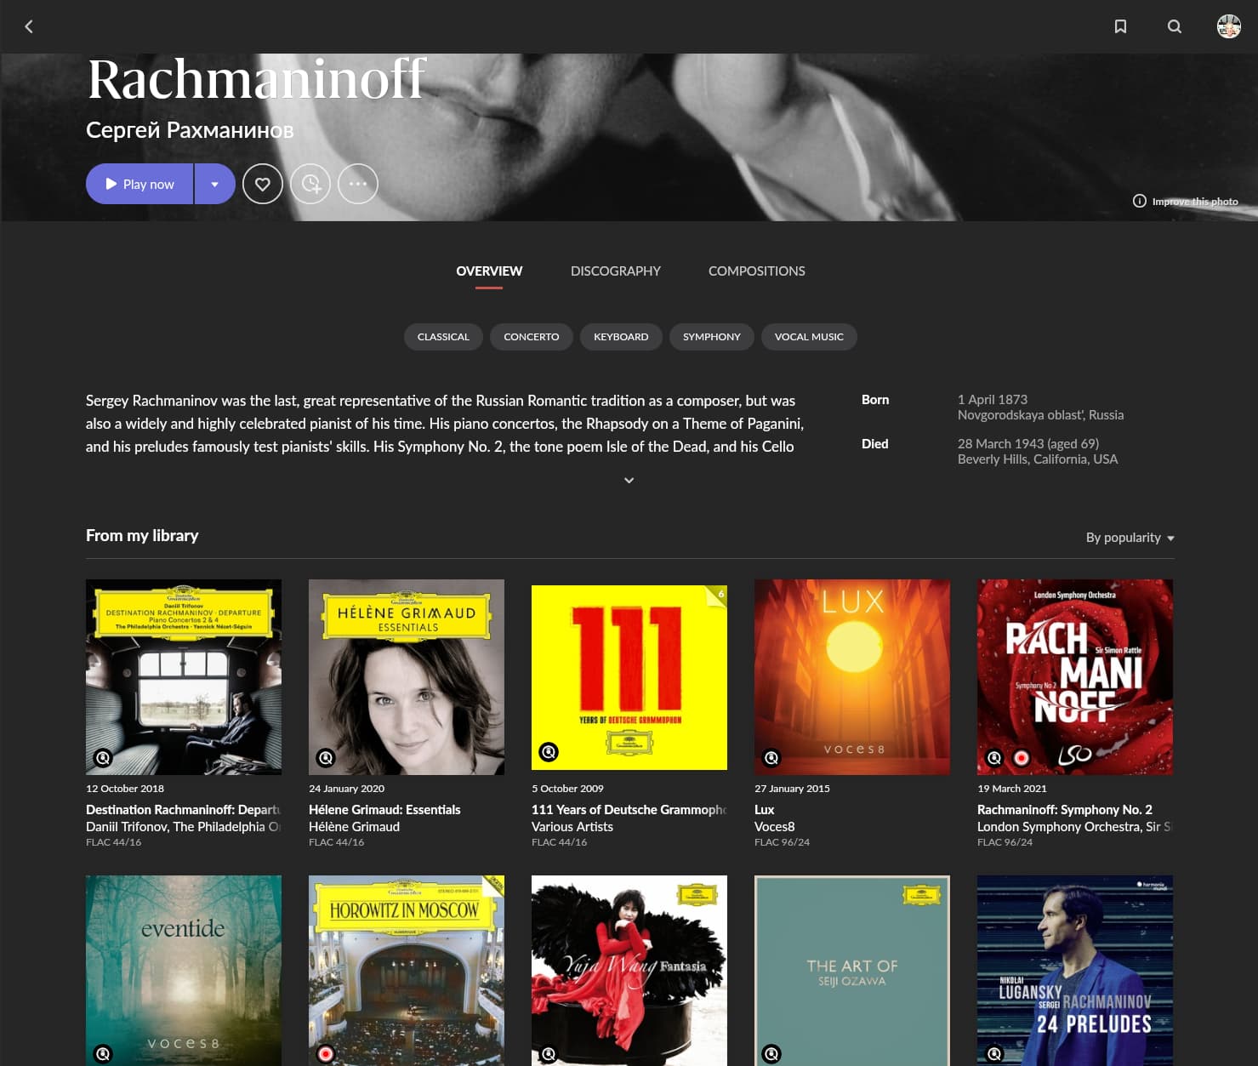This screenshot has height=1066, width=1258.
Task: Click release date 19 March 2021
Action: coord(1012,789)
